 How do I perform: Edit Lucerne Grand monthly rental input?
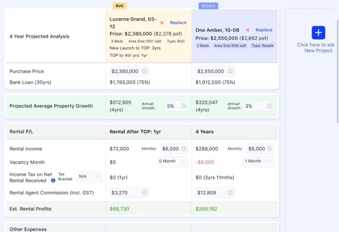pyautogui.click(x=174, y=148)
